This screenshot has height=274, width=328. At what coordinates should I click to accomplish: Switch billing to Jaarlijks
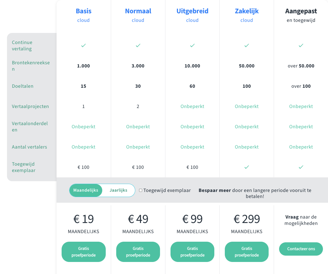118,190
